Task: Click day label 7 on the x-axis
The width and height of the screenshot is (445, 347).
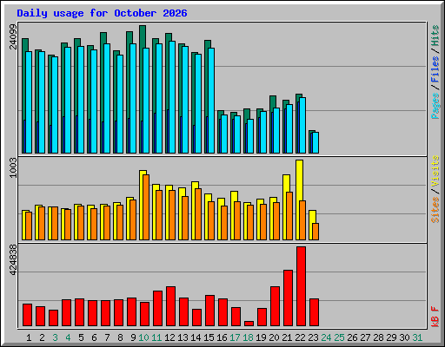Action: [x=107, y=337]
